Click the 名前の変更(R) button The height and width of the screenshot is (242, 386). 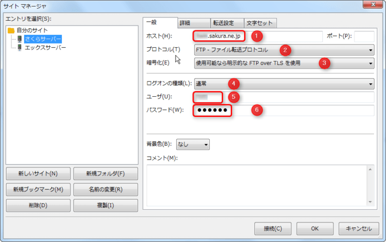105,189
